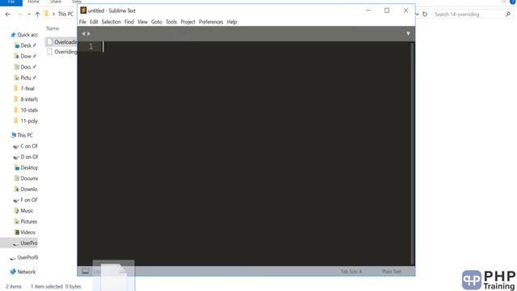Open the 7-final folder in sidebar

24,88
